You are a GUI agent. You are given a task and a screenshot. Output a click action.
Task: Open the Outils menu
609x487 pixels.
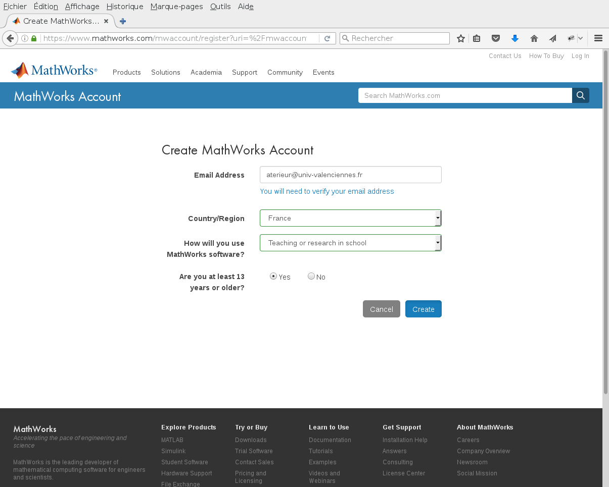click(x=220, y=7)
